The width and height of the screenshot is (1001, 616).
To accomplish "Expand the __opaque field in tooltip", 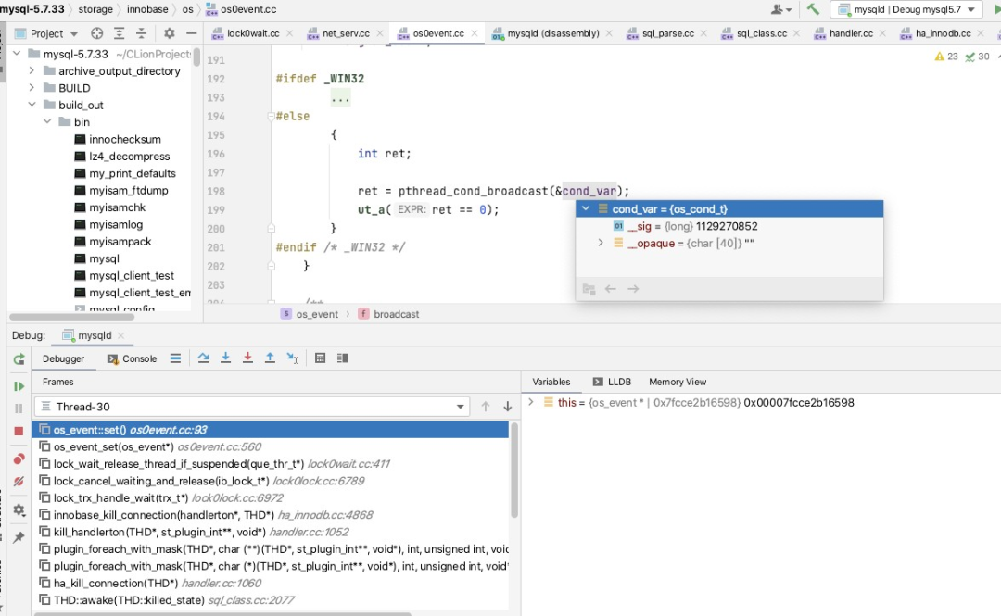I will point(601,244).
